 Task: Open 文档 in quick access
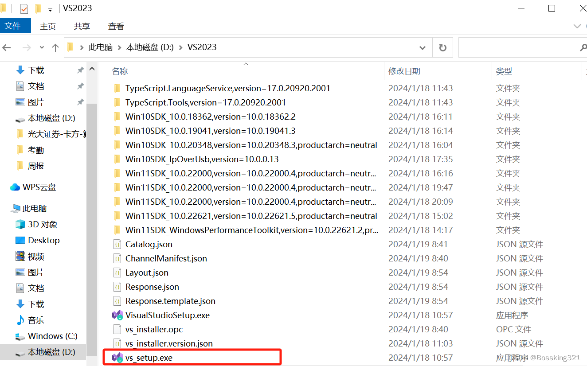36,86
